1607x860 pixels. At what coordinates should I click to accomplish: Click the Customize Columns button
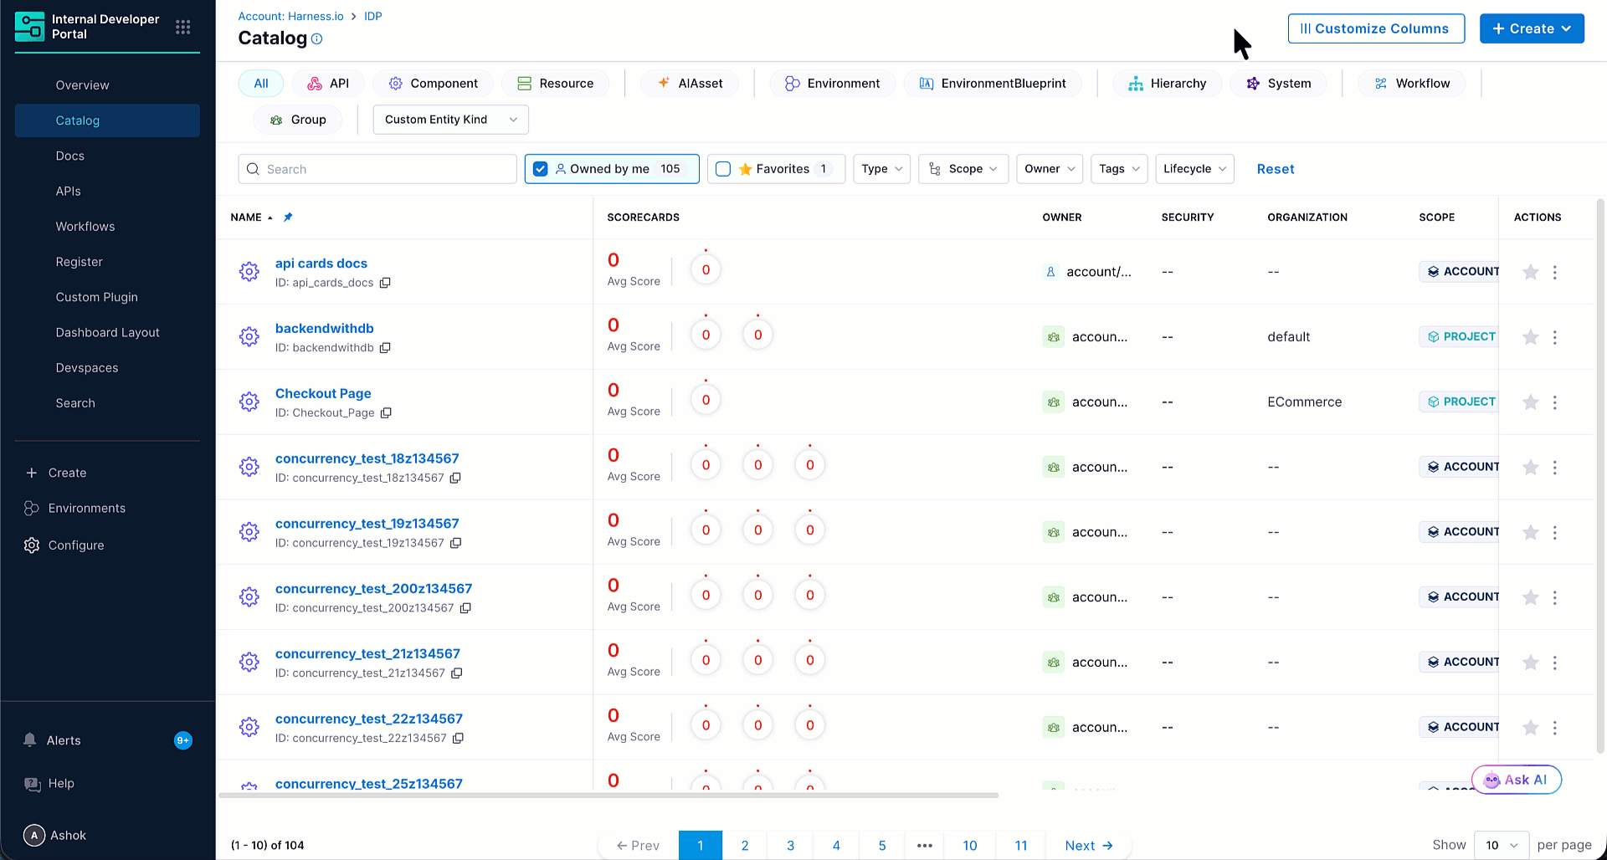1376,28
